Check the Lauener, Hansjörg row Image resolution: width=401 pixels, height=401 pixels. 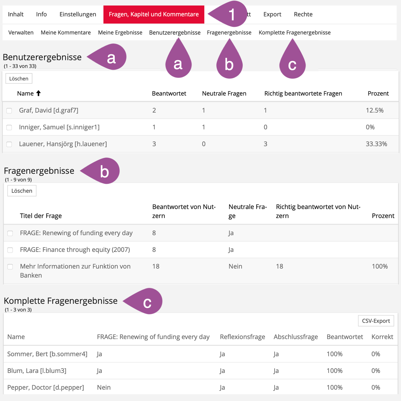coord(9,144)
